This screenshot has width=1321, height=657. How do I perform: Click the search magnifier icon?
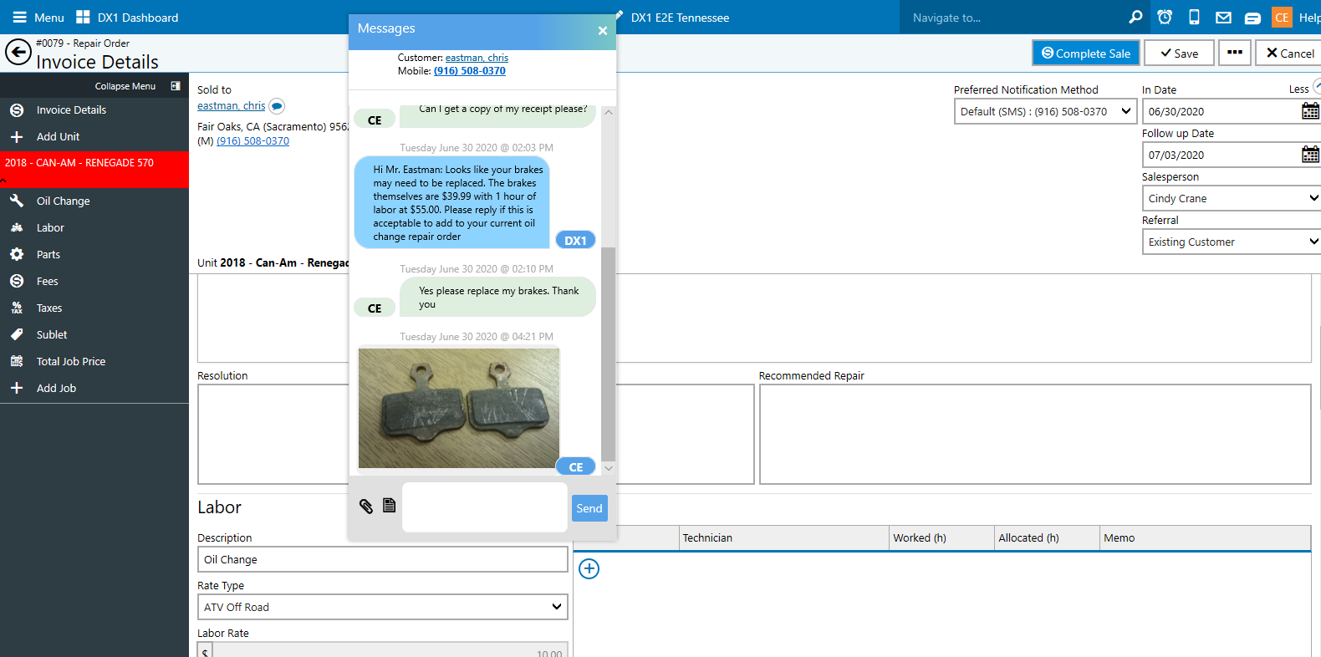tap(1135, 17)
